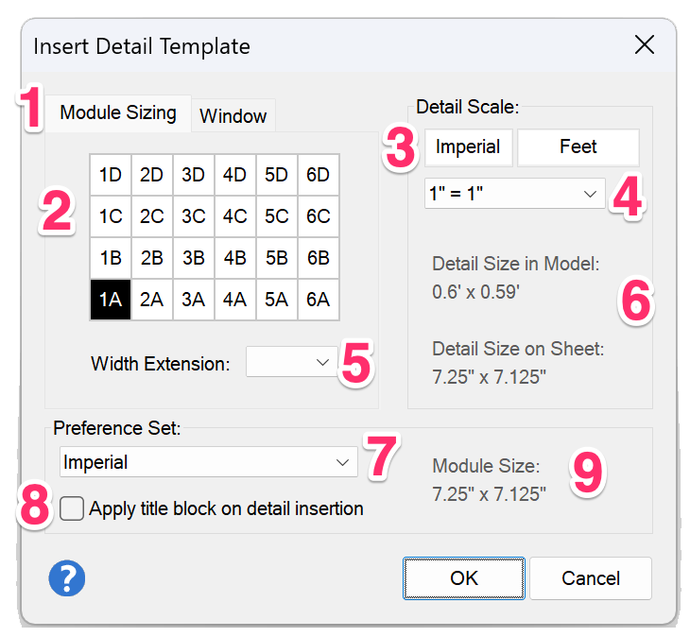Select module cell 5C
Image resolution: width=690 pixels, height=637 pixels.
click(x=277, y=216)
